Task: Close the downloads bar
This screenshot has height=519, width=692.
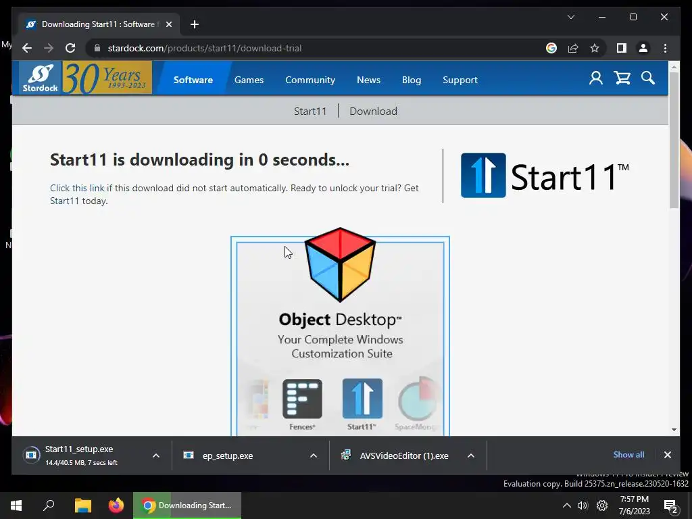Action: pos(667,455)
